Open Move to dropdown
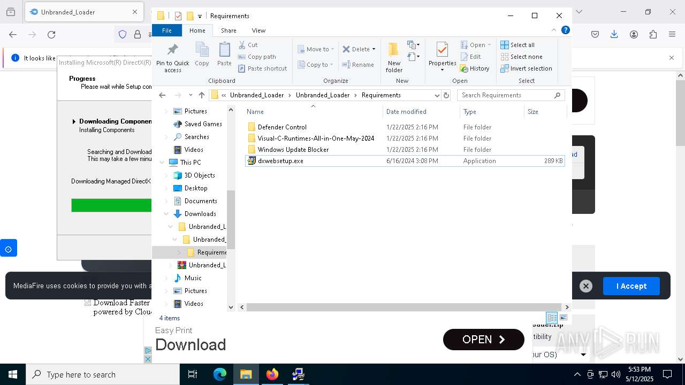This screenshot has height=385, width=685. (x=316, y=49)
